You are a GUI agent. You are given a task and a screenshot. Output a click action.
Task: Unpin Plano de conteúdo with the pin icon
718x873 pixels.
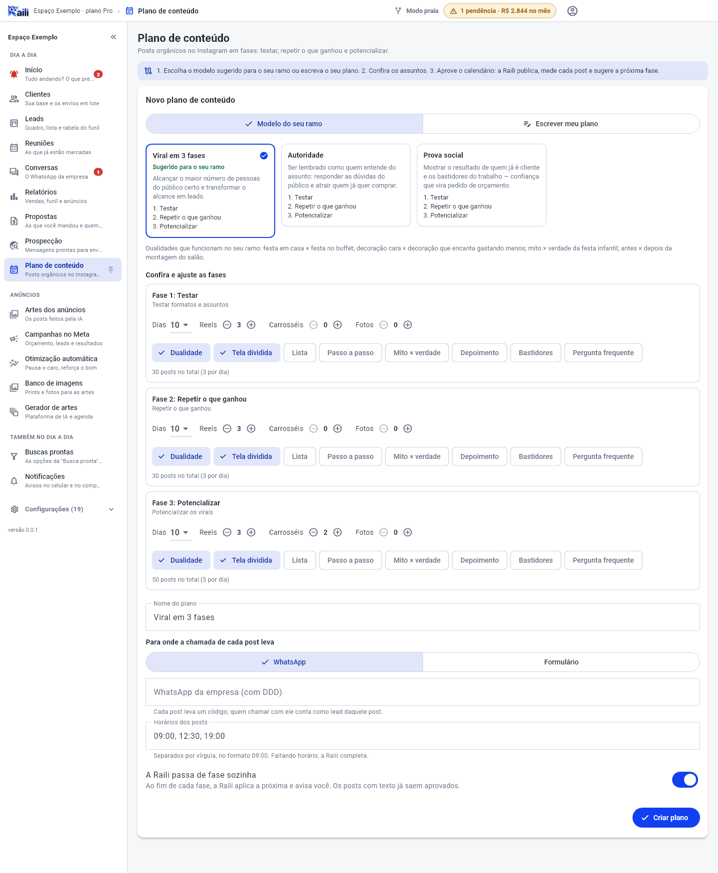click(111, 270)
